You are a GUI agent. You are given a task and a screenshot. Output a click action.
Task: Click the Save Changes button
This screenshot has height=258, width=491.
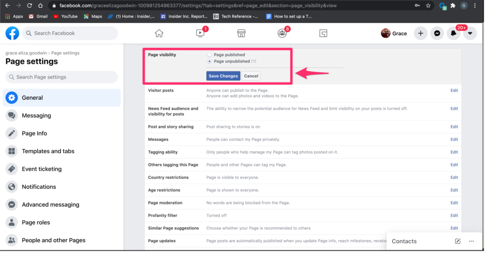(223, 76)
